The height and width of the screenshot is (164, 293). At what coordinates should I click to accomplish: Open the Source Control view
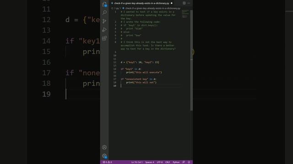104,21
